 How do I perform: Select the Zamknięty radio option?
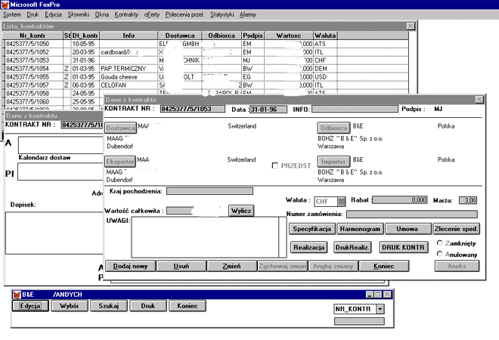(x=440, y=243)
